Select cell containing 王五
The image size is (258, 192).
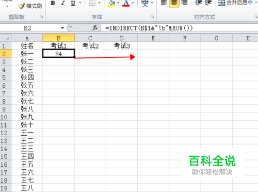pos(27,165)
